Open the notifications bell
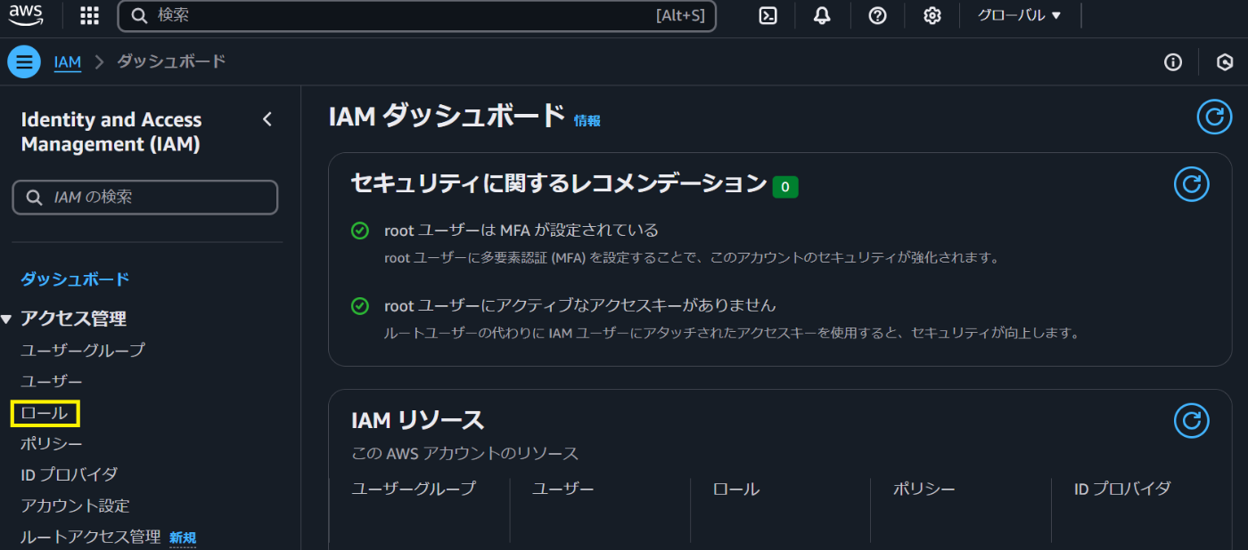This screenshot has height=550, width=1248. pos(823,15)
